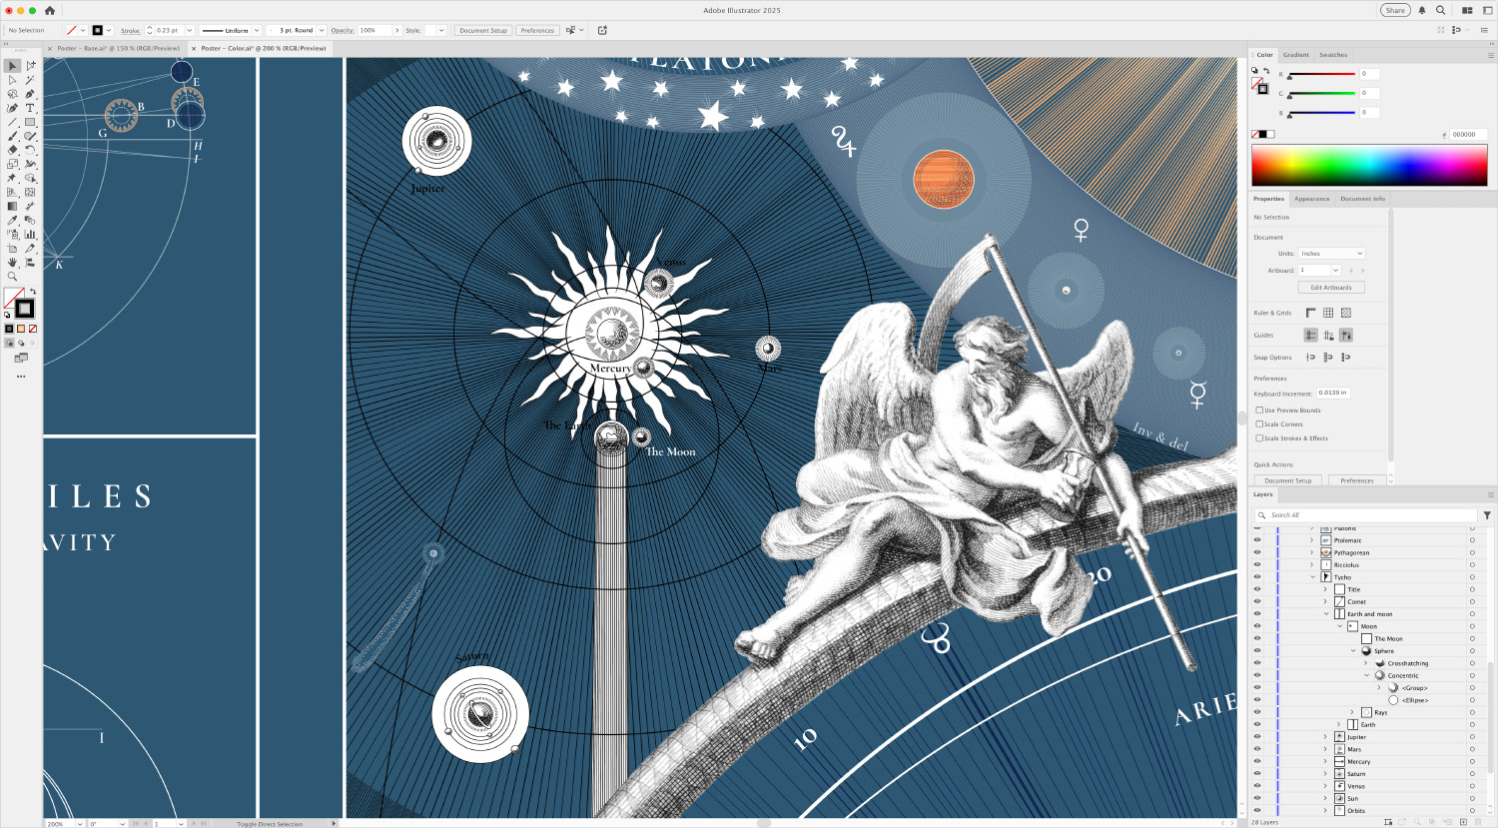Enable Scale Corners checkbox
This screenshot has height=828, width=1498.
[x=1259, y=423]
